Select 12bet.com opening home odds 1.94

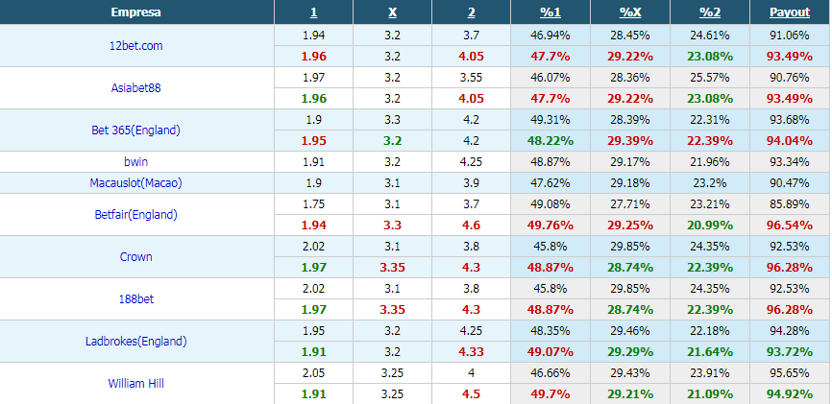click(x=313, y=36)
